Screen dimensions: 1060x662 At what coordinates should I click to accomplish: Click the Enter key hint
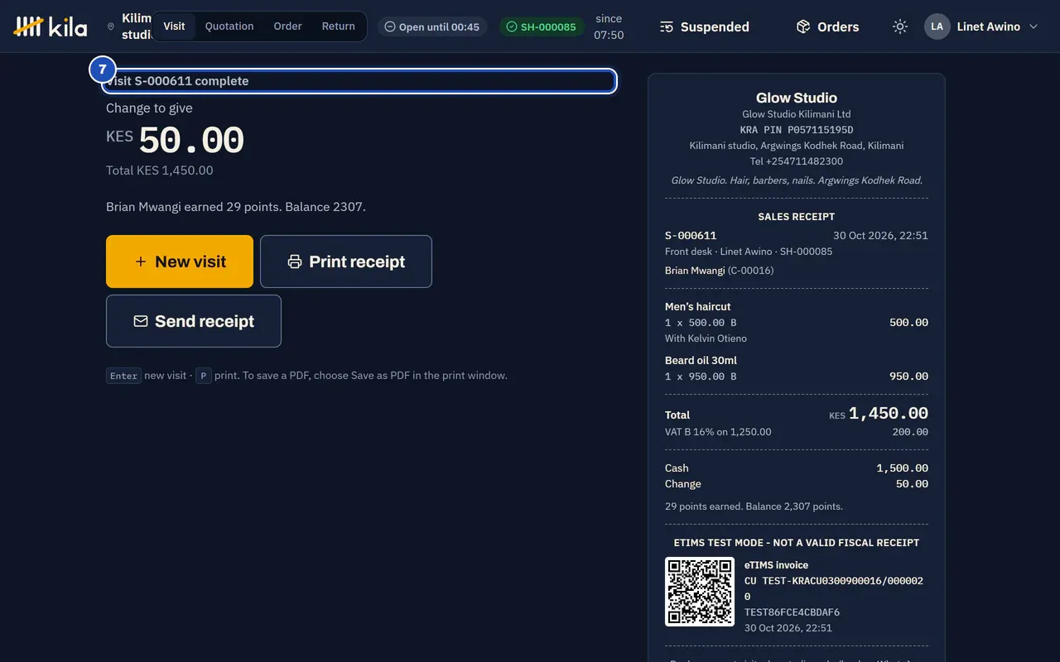pos(123,376)
